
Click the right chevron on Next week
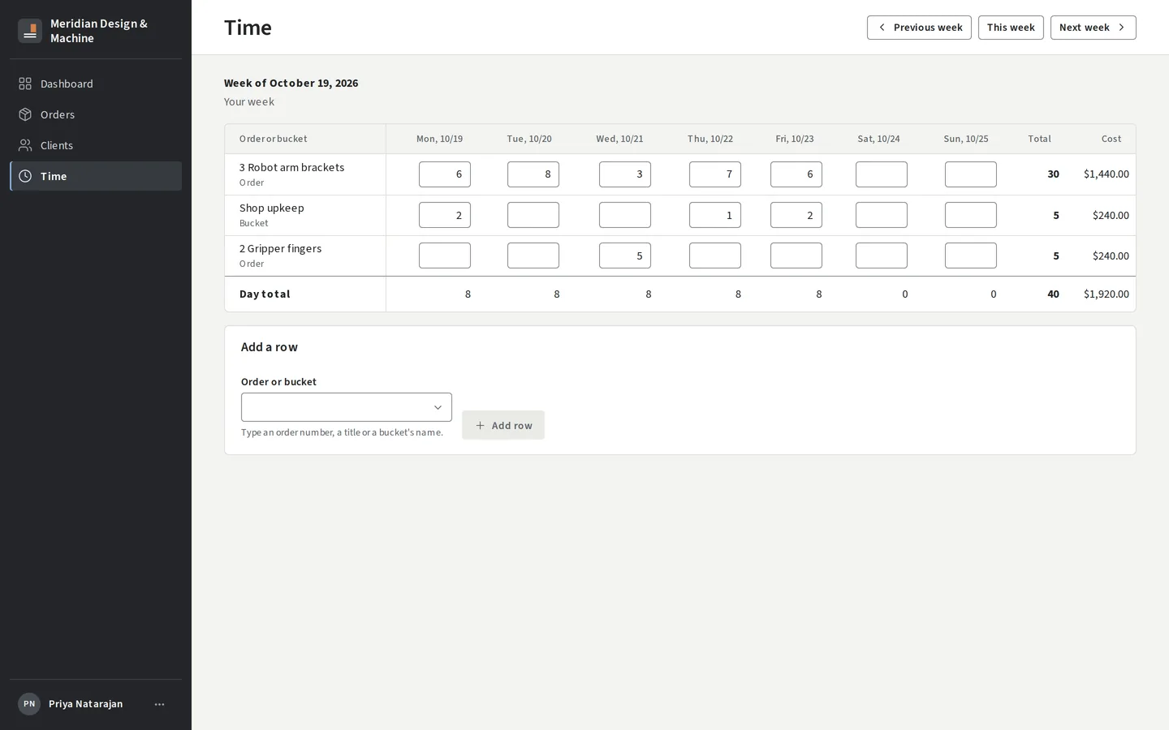[x=1122, y=28]
